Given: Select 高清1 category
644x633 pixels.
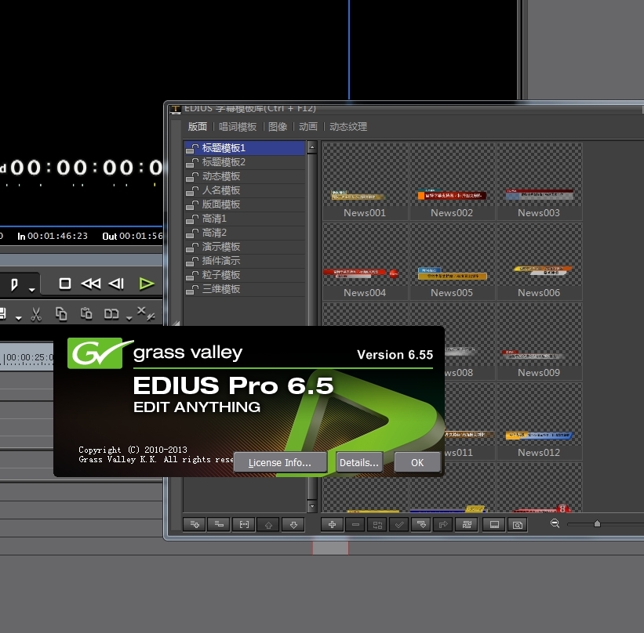Looking at the screenshot, I should [x=245, y=219].
